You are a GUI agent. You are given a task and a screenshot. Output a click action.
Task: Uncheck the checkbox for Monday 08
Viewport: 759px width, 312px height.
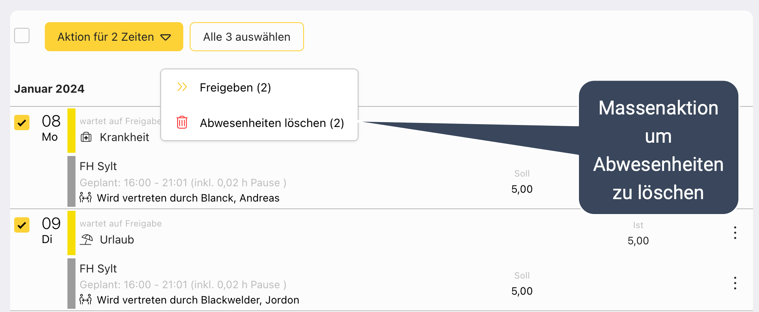(22, 123)
